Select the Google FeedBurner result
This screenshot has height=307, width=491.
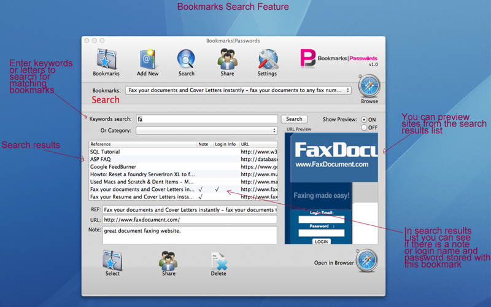pyautogui.click(x=183, y=166)
